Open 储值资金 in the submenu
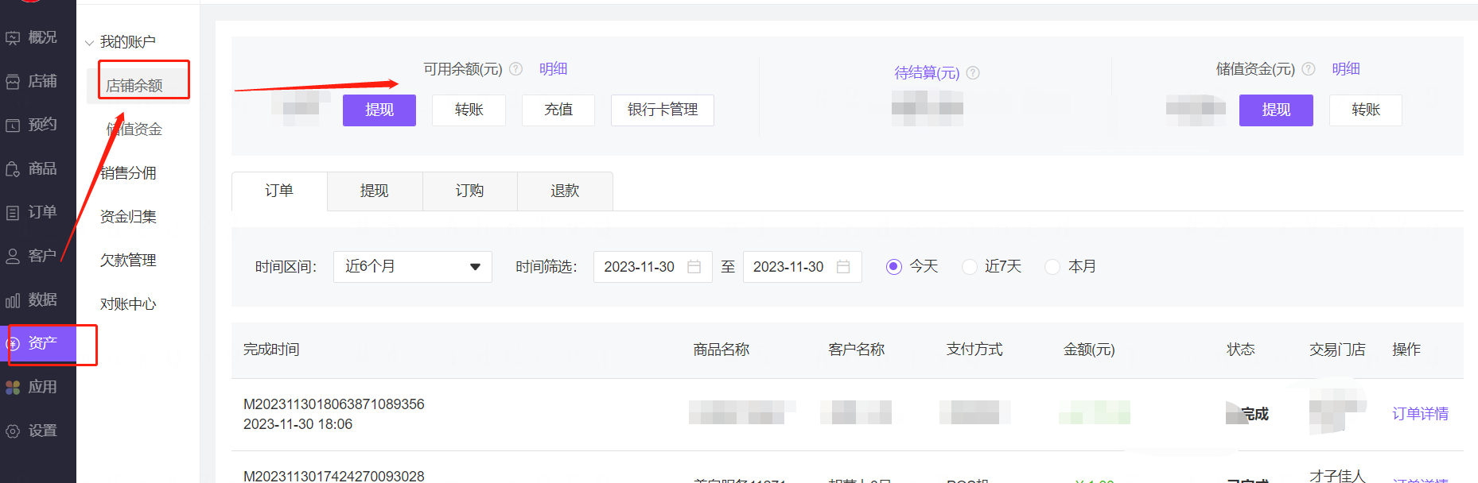The image size is (1478, 483). point(134,129)
